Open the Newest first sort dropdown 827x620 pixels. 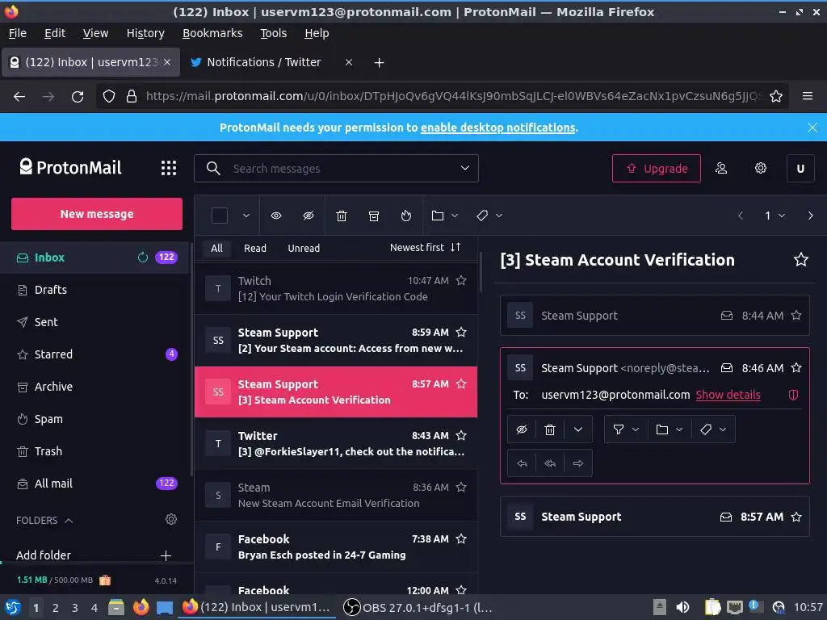coord(425,247)
